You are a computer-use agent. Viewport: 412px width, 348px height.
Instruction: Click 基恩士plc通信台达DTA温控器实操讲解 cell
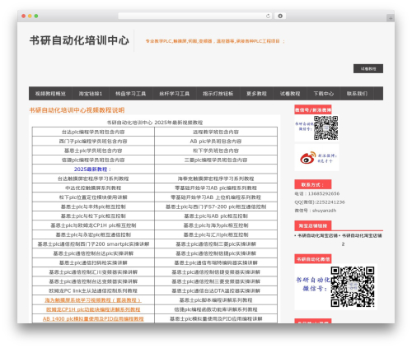(216, 290)
